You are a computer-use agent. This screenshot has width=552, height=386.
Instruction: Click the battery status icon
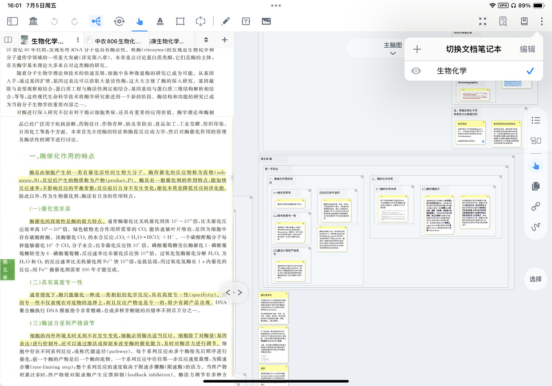[539, 5]
